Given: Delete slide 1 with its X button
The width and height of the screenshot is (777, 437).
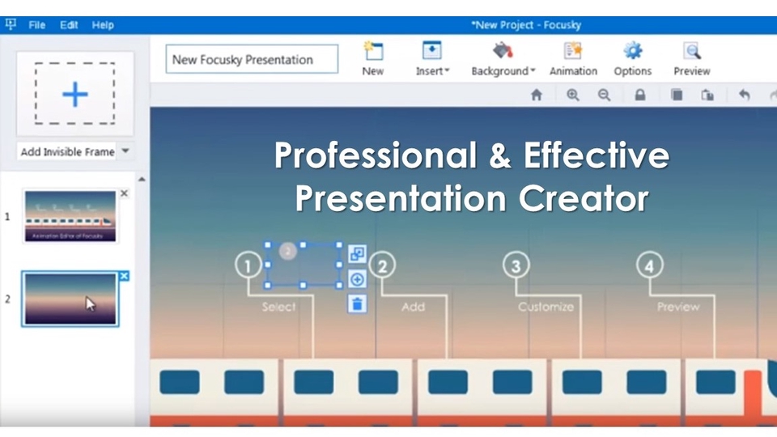Looking at the screenshot, I should pos(124,193).
